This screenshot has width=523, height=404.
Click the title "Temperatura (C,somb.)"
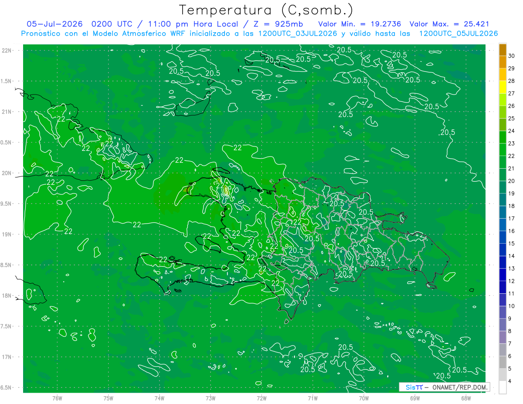click(266, 10)
